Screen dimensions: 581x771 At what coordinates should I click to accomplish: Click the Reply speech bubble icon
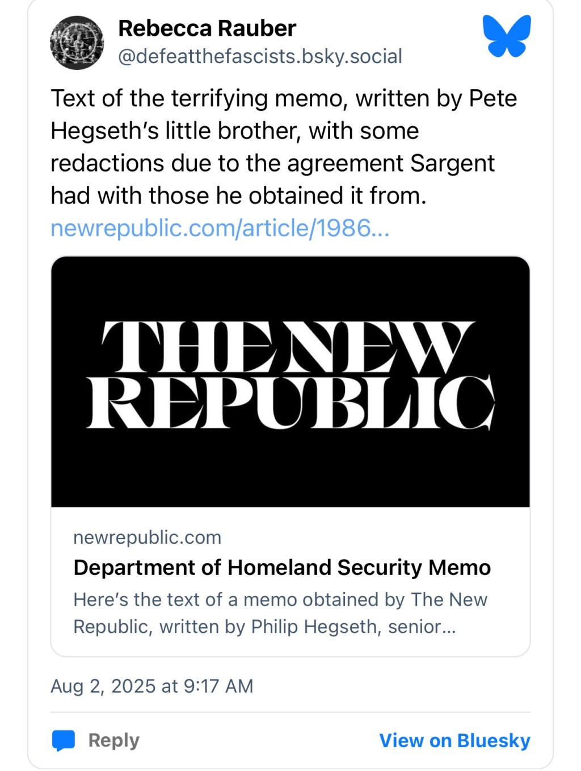pyautogui.click(x=64, y=740)
